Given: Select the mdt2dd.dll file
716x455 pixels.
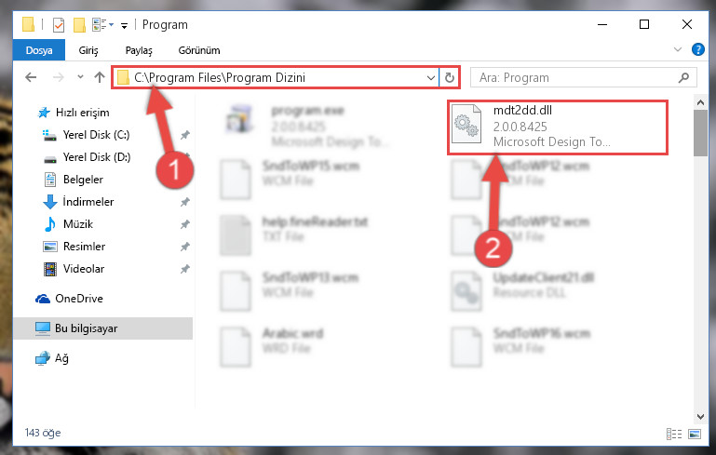Looking at the screenshot, I should click(x=557, y=127).
